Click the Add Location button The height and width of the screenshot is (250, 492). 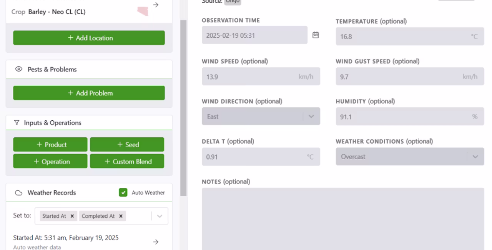[89, 38]
